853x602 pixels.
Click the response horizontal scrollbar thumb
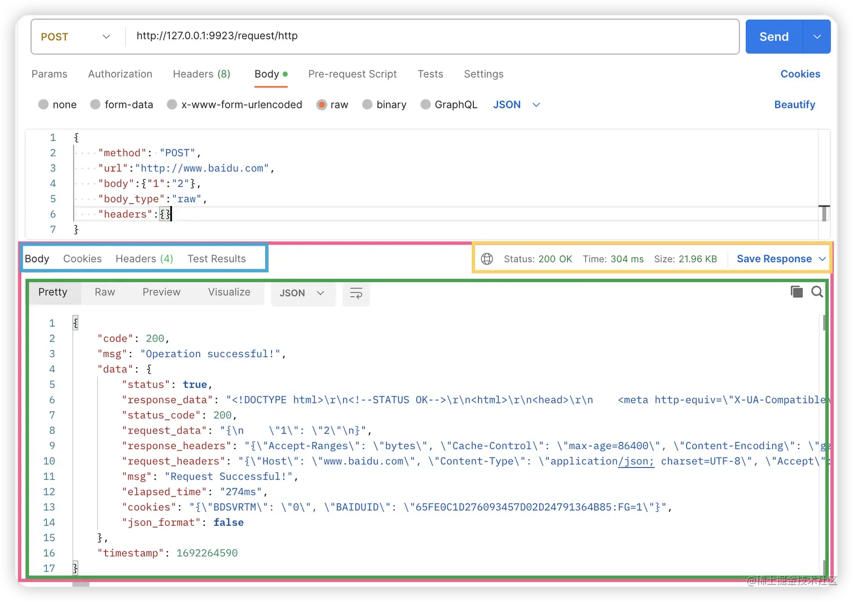[x=81, y=584]
